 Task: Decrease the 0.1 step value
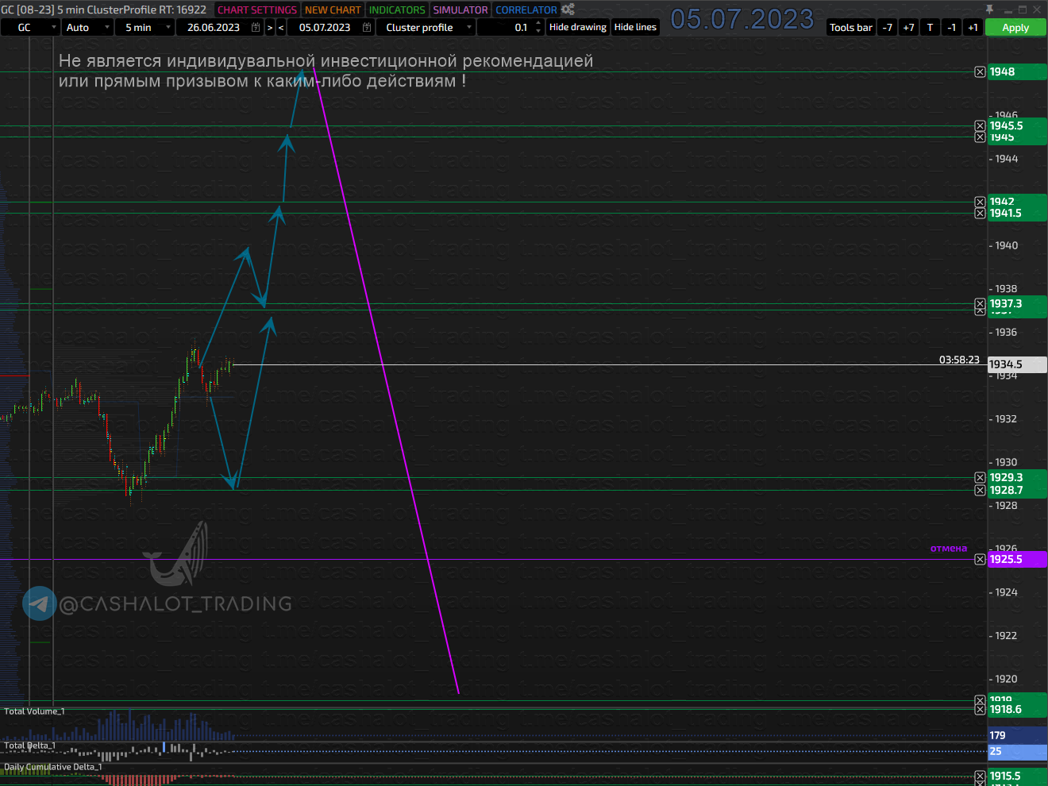point(538,31)
